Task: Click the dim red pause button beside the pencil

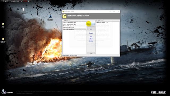Action: click(24, 1)
